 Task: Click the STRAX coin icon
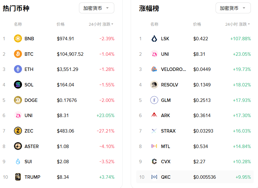pos(154,131)
